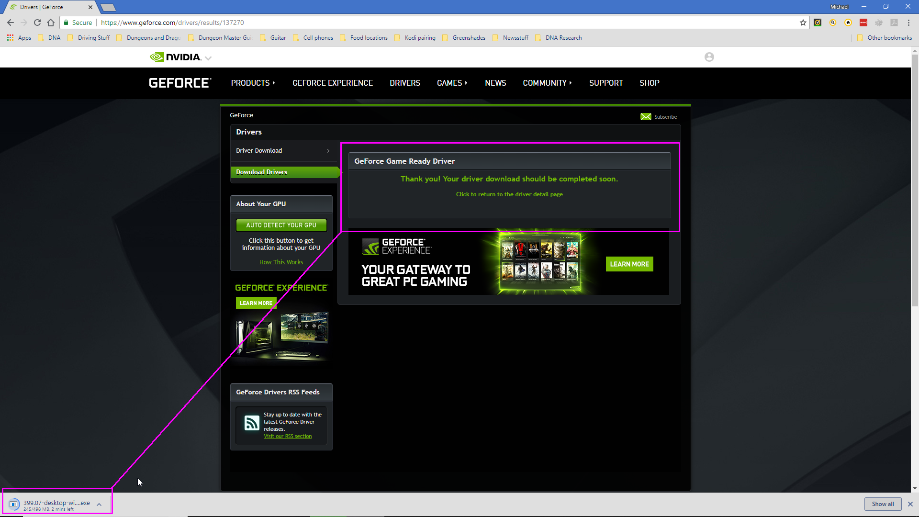Screen dimensions: 919x517
Task: Open the Other bookmarks folder
Action: click(885, 38)
